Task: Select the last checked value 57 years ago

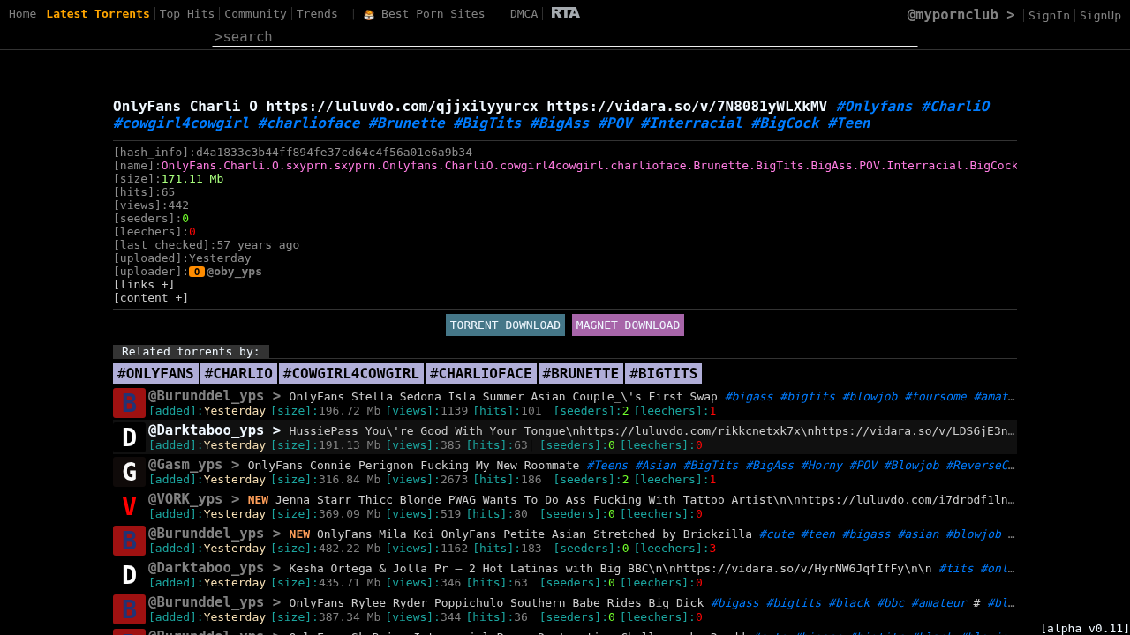Action: pyautogui.click(x=258, y=245)
